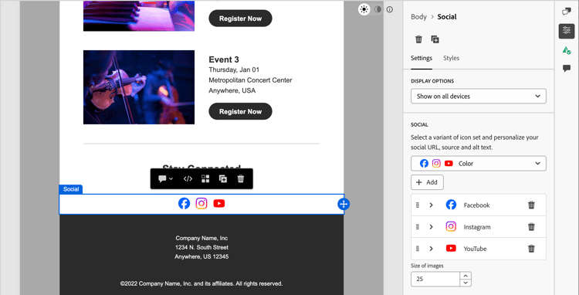The width and height of the screenshot is (579, 295).
Task: Click Facebook icon in email canvas
Action: click(184, 203)
